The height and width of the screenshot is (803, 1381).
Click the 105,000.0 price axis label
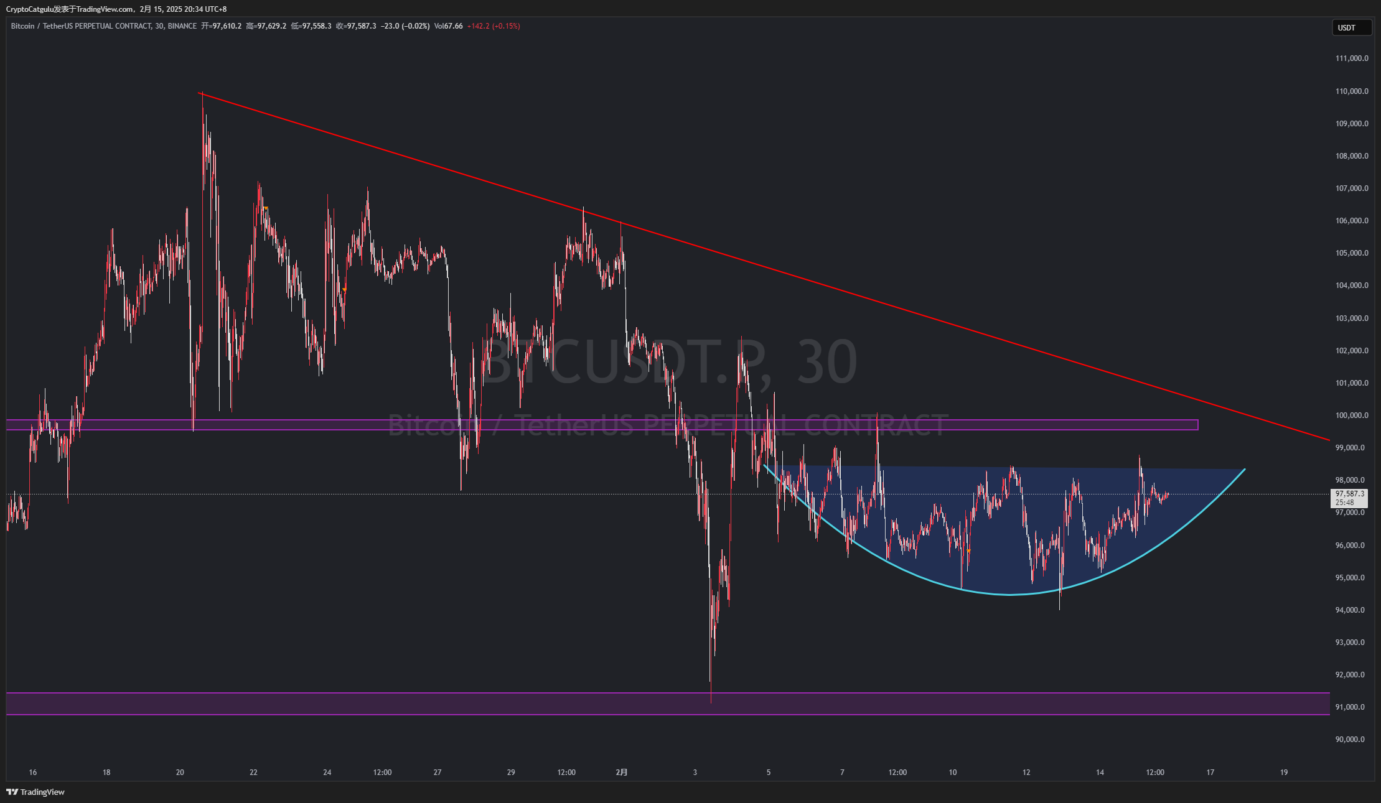[x=1352, y=253]
